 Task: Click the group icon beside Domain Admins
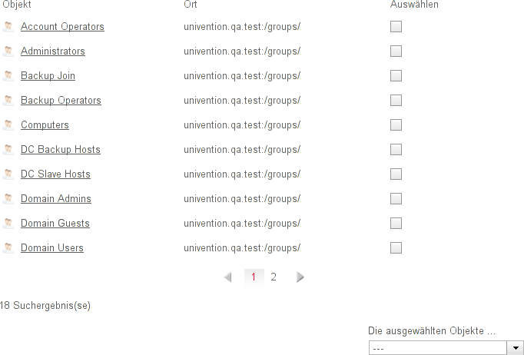(x=8, y=199)
